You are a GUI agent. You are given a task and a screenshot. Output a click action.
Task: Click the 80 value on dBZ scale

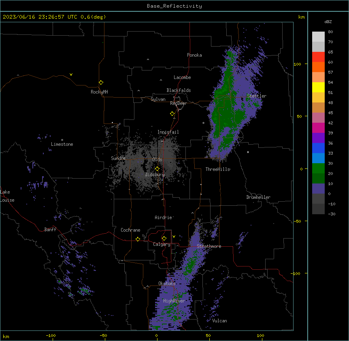(x=330, y=32)
